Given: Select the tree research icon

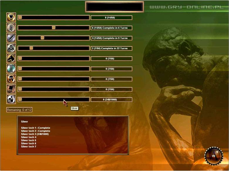Looking at the screenshot, I should 11,89.
